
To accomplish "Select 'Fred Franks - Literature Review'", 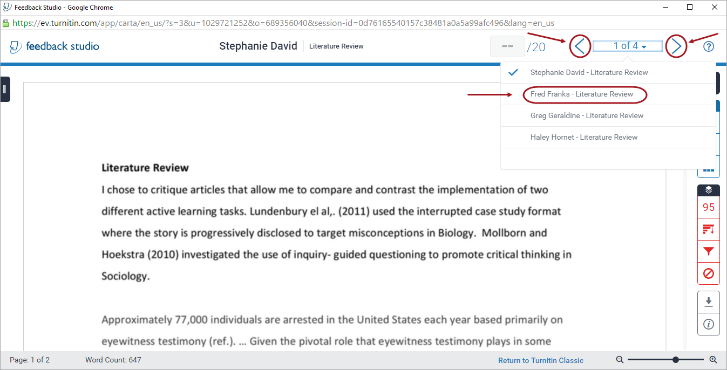I will tap(585, 94).
